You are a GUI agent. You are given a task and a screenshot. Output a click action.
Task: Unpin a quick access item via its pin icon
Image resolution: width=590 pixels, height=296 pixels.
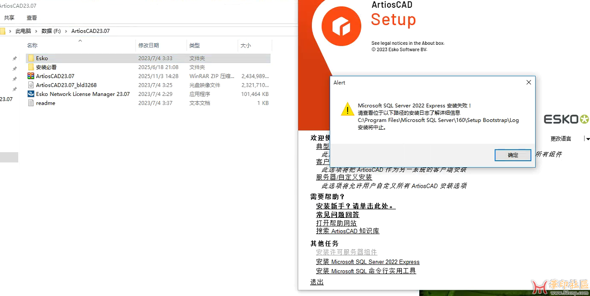tap(14, 58)
